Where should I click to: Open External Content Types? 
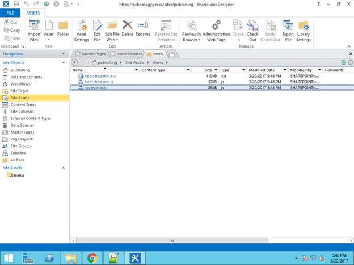[31, 118]
